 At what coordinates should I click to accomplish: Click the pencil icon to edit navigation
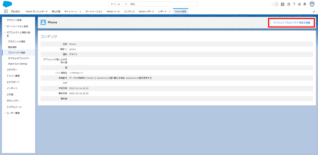click(x=314, y=12)
